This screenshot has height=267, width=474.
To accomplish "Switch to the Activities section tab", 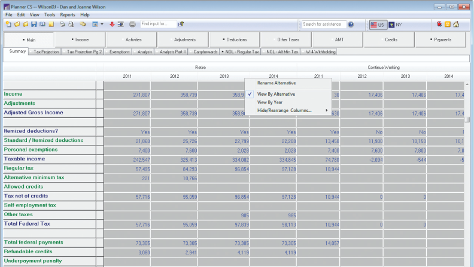I will (132, 40).
